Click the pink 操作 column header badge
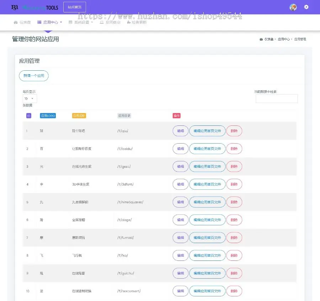The image size is (320, 301). click(x=177, y=115)
